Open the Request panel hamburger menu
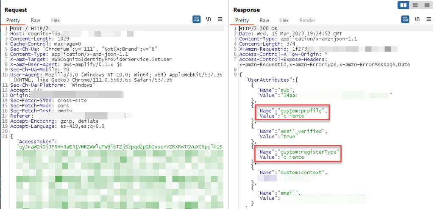 pyautogui.click(x=220, y=19)
